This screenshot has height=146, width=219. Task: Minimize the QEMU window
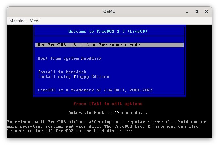[187, 12]
